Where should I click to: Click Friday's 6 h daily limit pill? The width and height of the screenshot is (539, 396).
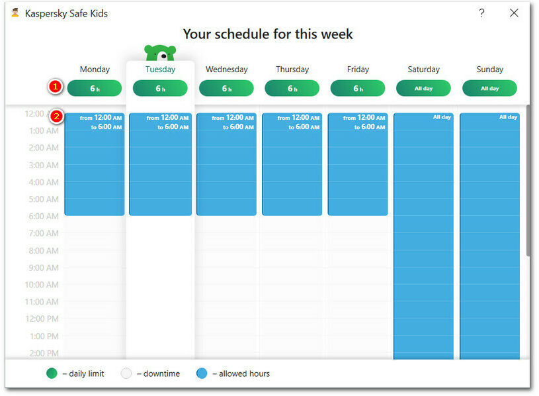(x=358, y=88)
